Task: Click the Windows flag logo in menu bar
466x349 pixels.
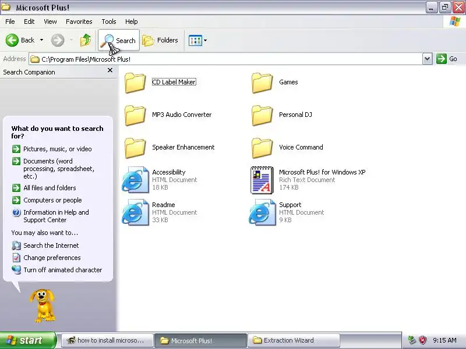Action: [x=455, y=22]
